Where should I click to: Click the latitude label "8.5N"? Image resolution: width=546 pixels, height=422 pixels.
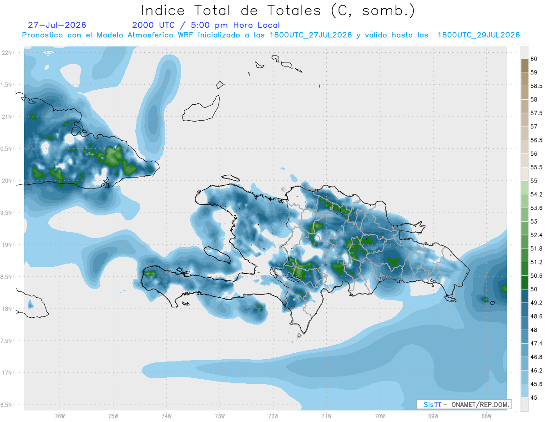pyautogui.click(x=6, y=277)
